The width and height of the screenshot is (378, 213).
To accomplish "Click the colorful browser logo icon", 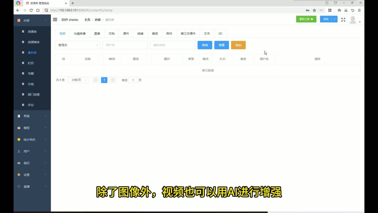I will (x=18, y=3).
